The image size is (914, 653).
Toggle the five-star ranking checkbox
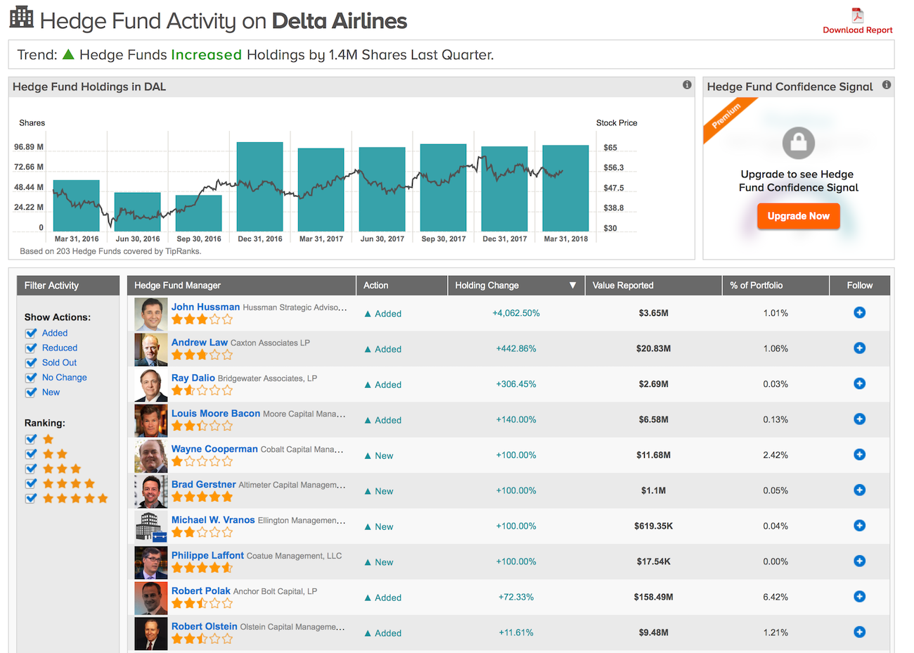click(31, 498)
